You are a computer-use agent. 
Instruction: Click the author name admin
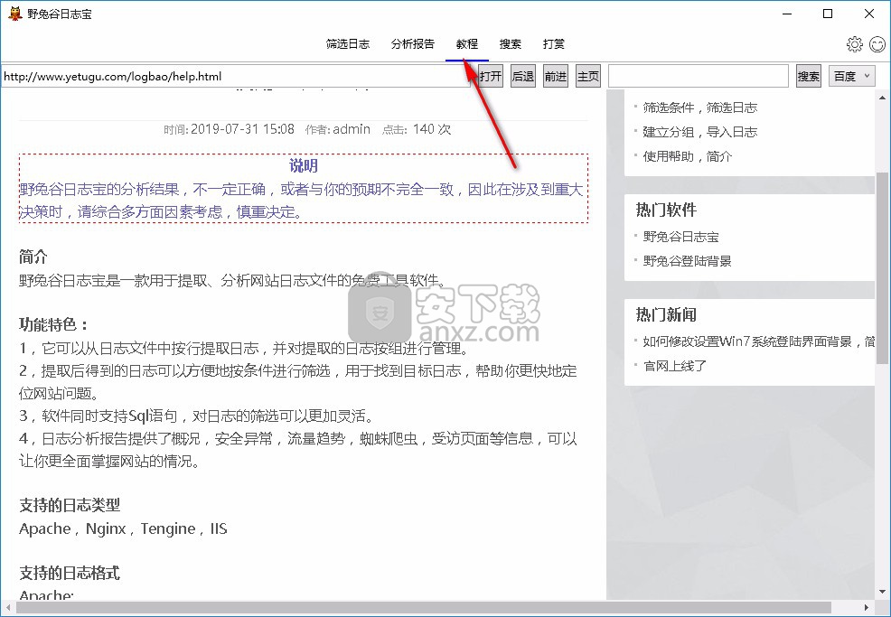[x=352, y=129]
